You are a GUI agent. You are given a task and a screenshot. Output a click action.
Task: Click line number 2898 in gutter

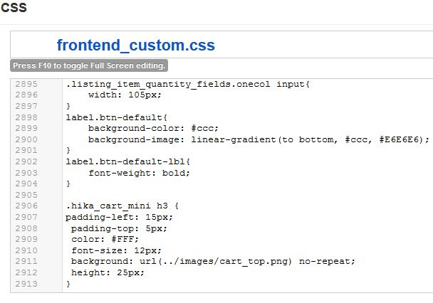[x=26, y=117]
